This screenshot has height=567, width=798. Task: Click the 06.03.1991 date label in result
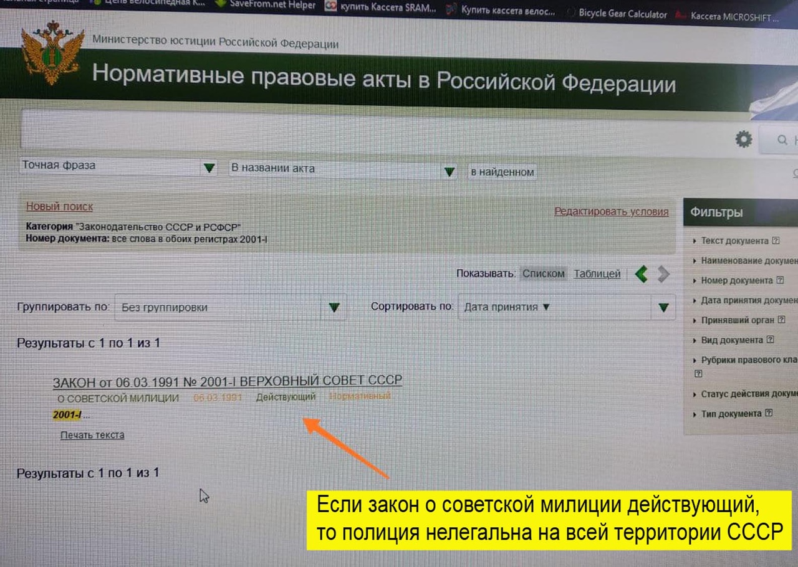(x=218, y=398)
